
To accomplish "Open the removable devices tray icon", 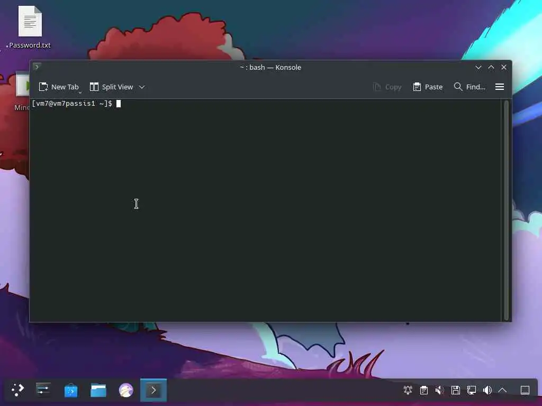I will pyautogui.click(x=456, y=390).
